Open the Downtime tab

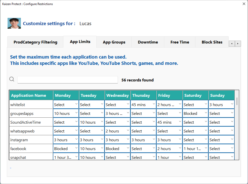[x=148, y=42]
